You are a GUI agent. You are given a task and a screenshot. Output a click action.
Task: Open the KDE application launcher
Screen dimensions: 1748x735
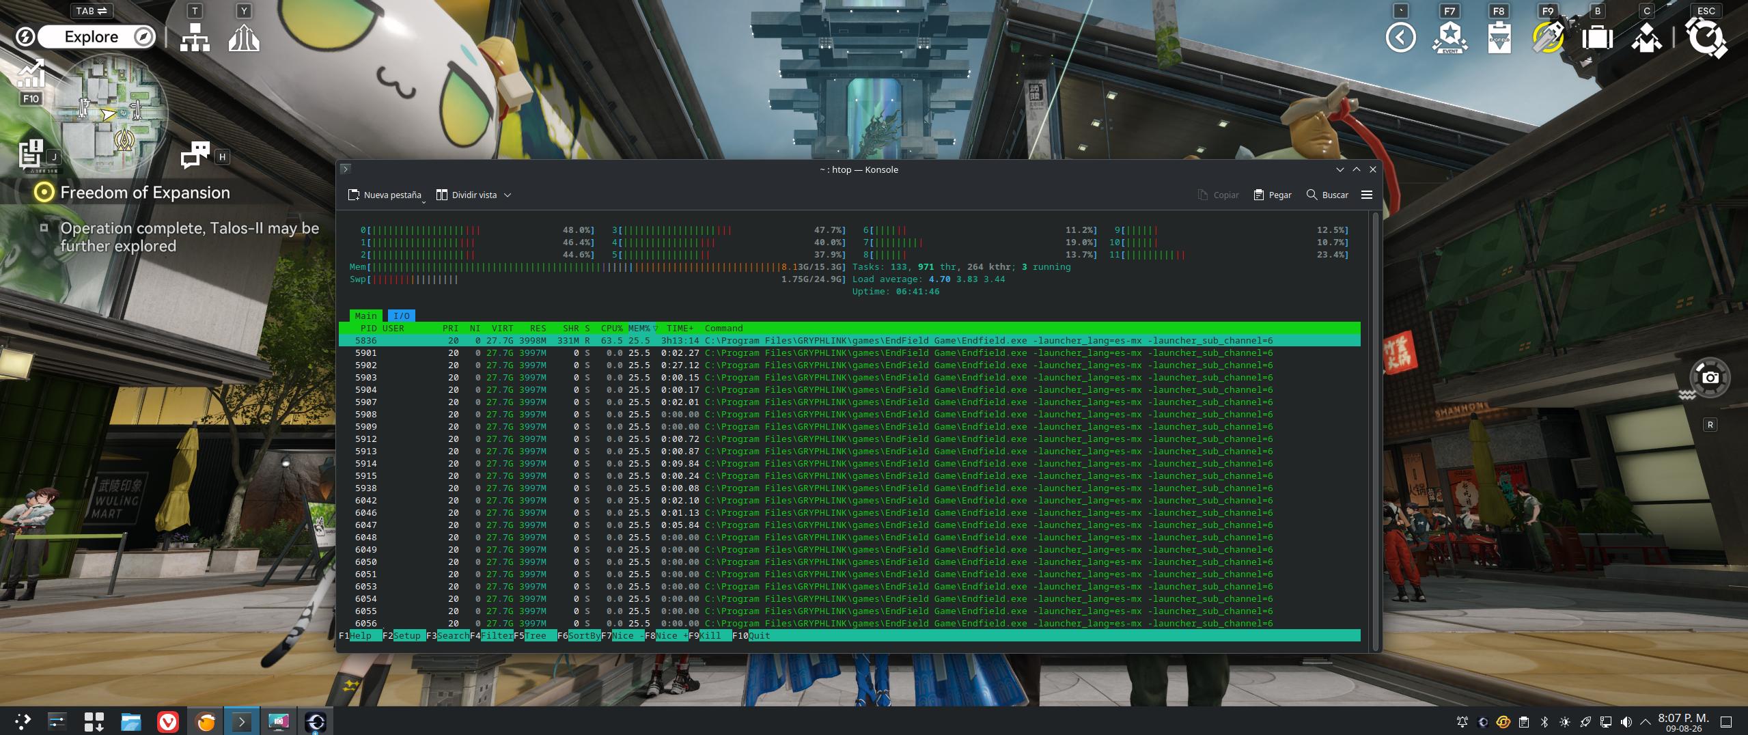coord(23,721)
